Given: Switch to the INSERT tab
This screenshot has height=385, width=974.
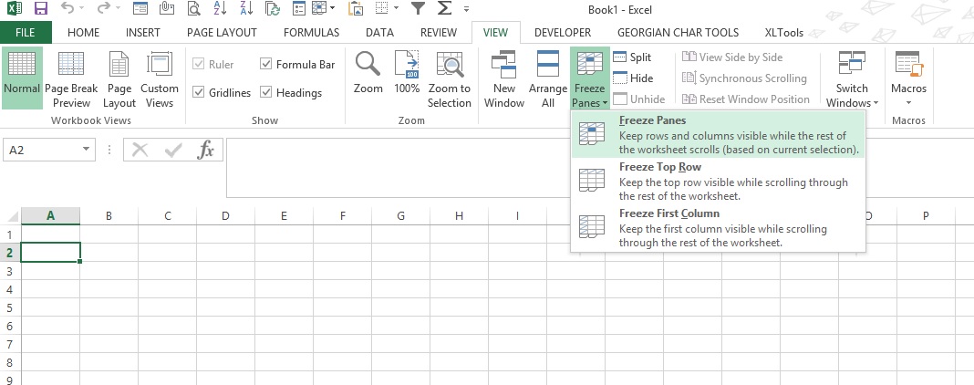Looking at the screenshot, I should click(x=143, y=32).
